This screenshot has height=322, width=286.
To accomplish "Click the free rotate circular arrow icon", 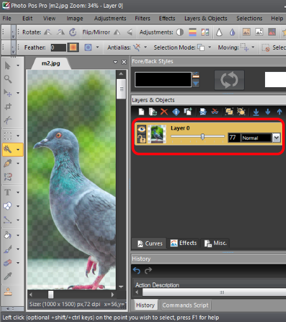I will 73,32.
